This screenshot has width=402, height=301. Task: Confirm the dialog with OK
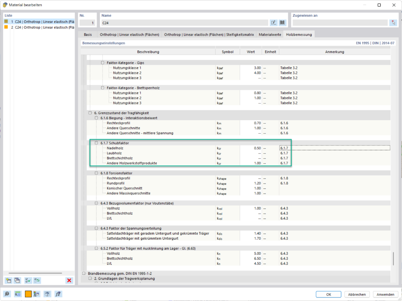coord(329,294)
